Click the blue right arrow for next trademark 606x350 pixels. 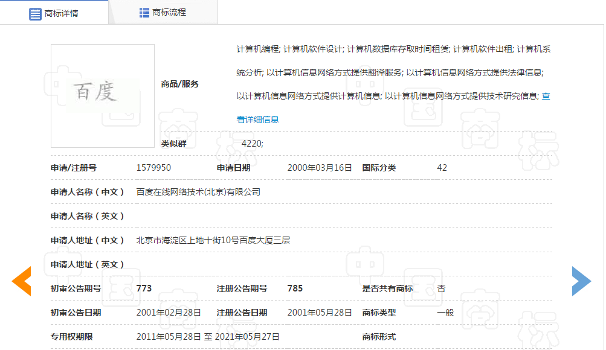582,281
